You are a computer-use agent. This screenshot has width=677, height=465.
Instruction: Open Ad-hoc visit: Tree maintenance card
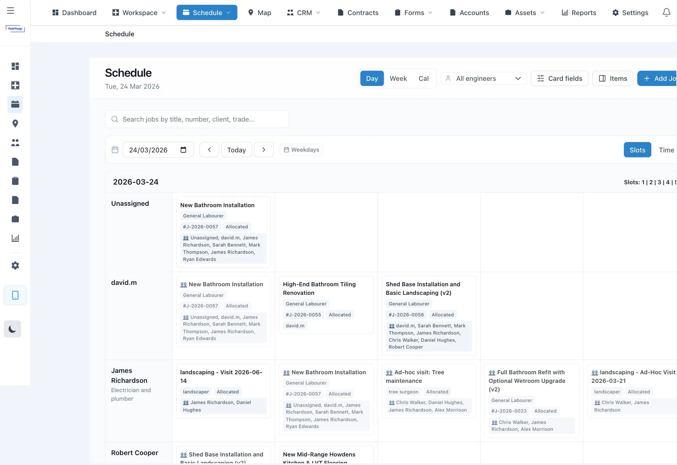[x=429, y=391]
